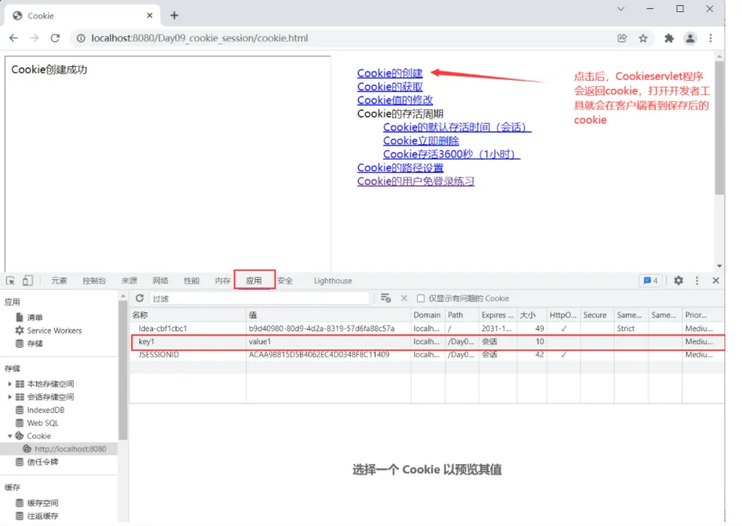Close the DevTools panel

716,281
